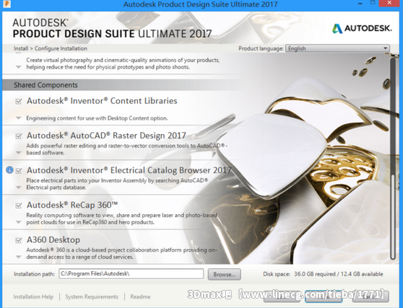Click the Install breadcrumb link
The height and width of the screenshot is (308, 413).
tap(21, 48)
